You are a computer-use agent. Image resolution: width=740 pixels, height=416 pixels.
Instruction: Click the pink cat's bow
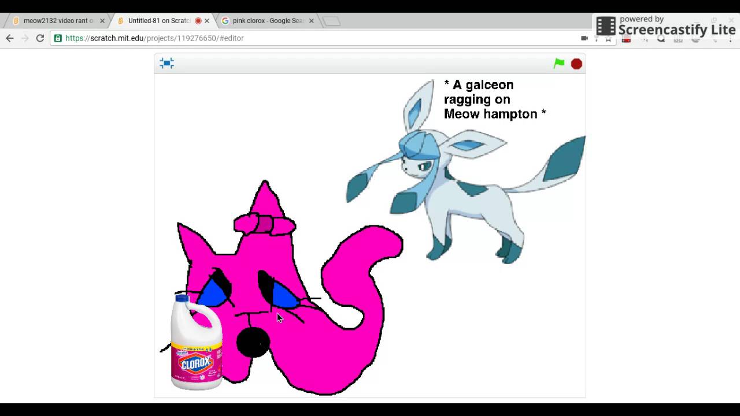pyautogui.click(x=265, y=224)
